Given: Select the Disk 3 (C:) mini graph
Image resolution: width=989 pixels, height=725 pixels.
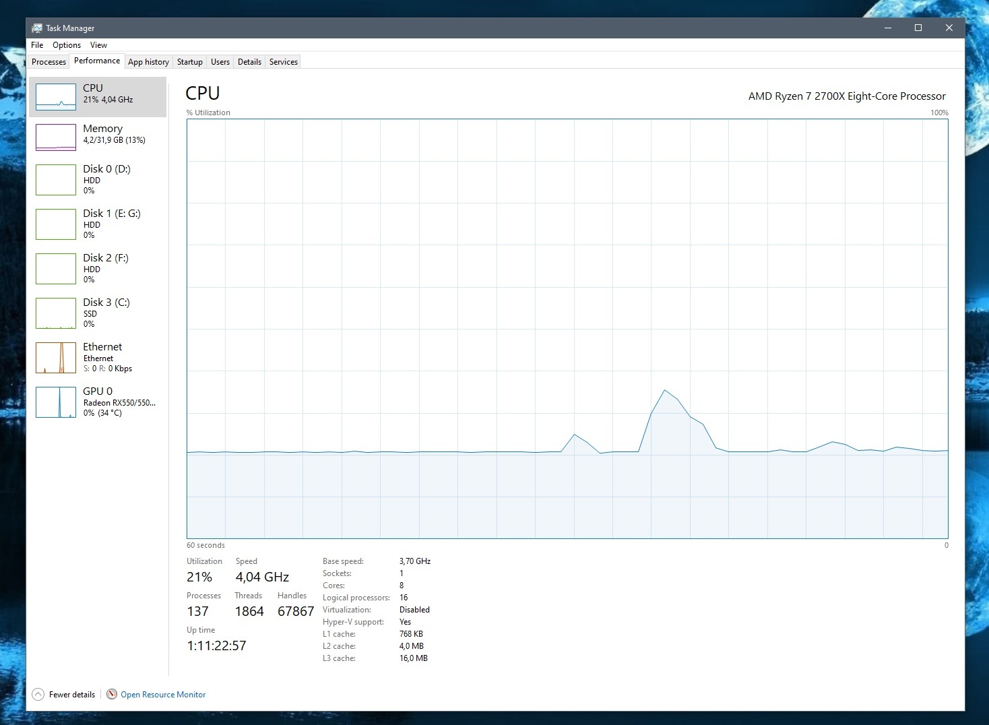Looking at the screenshot, I should coord(56,313).
